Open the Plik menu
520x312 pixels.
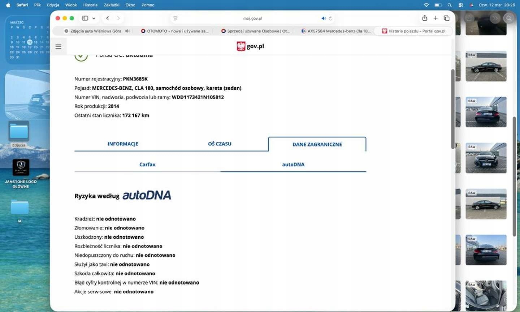38,5
